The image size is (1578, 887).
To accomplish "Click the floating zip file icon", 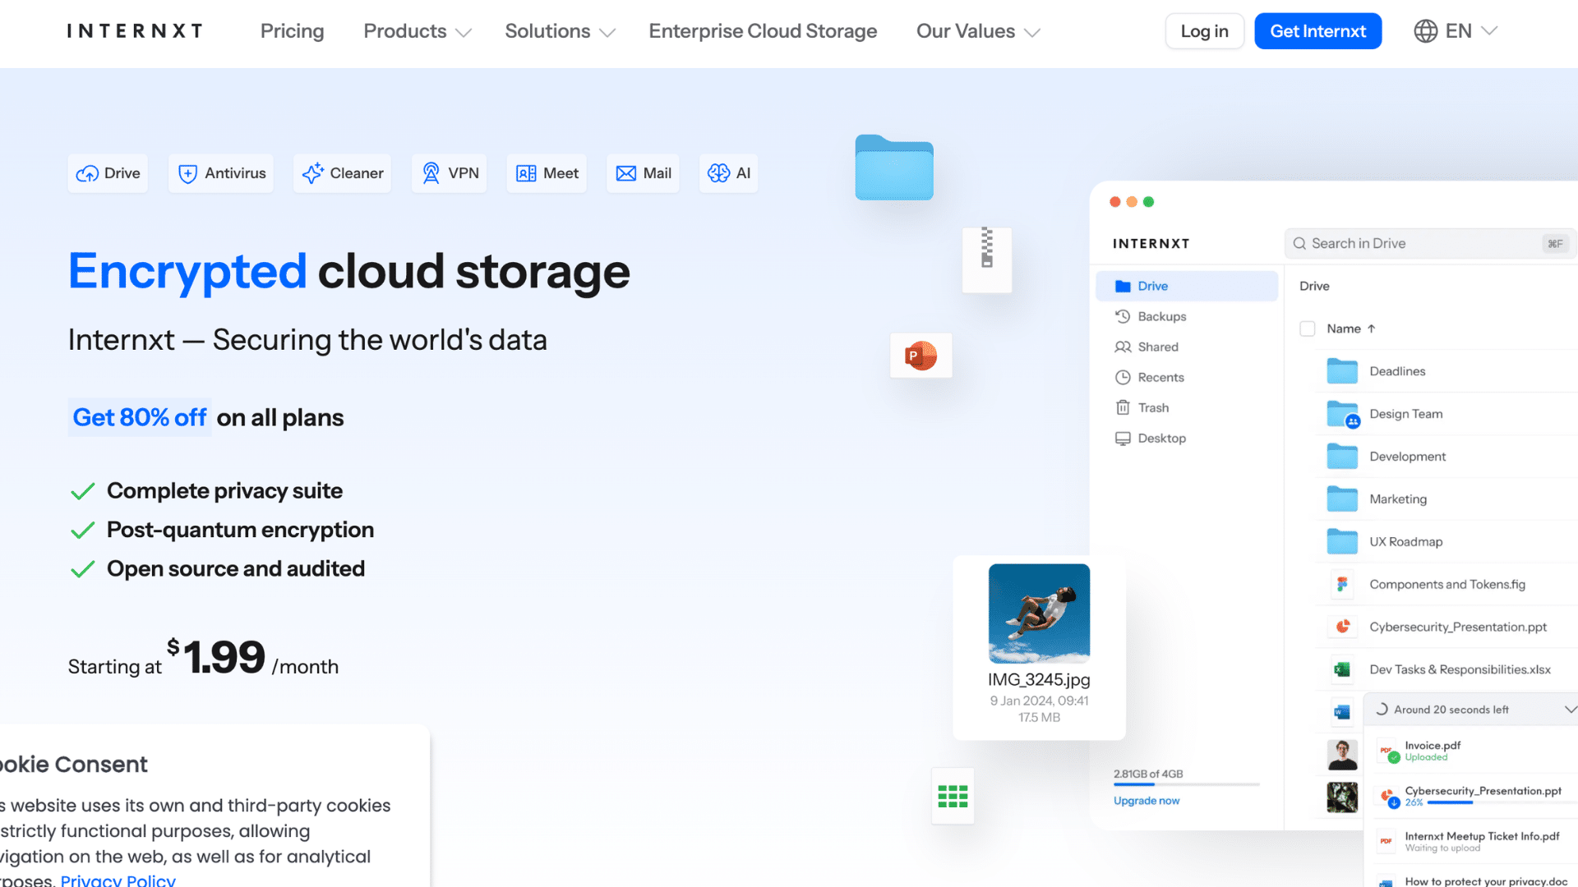I will 987,260.
